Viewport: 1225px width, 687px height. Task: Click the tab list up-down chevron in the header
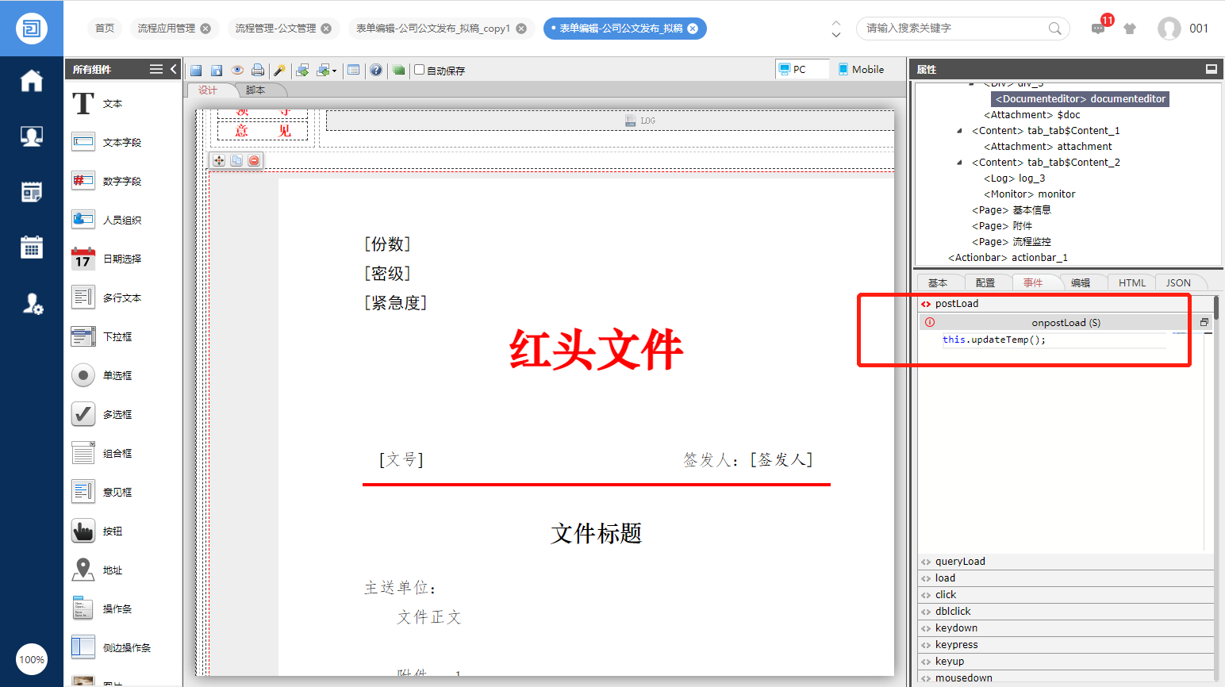(x=836, y=29)
